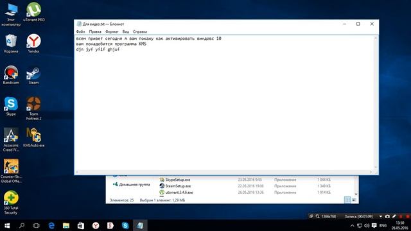
Task: Switch Explorer to details view button
Action: [x=347, y=200]
